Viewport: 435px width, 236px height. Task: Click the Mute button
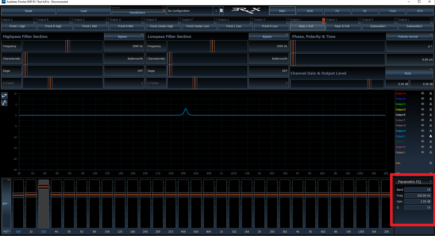pyautogui.click(x=409, y=73)
